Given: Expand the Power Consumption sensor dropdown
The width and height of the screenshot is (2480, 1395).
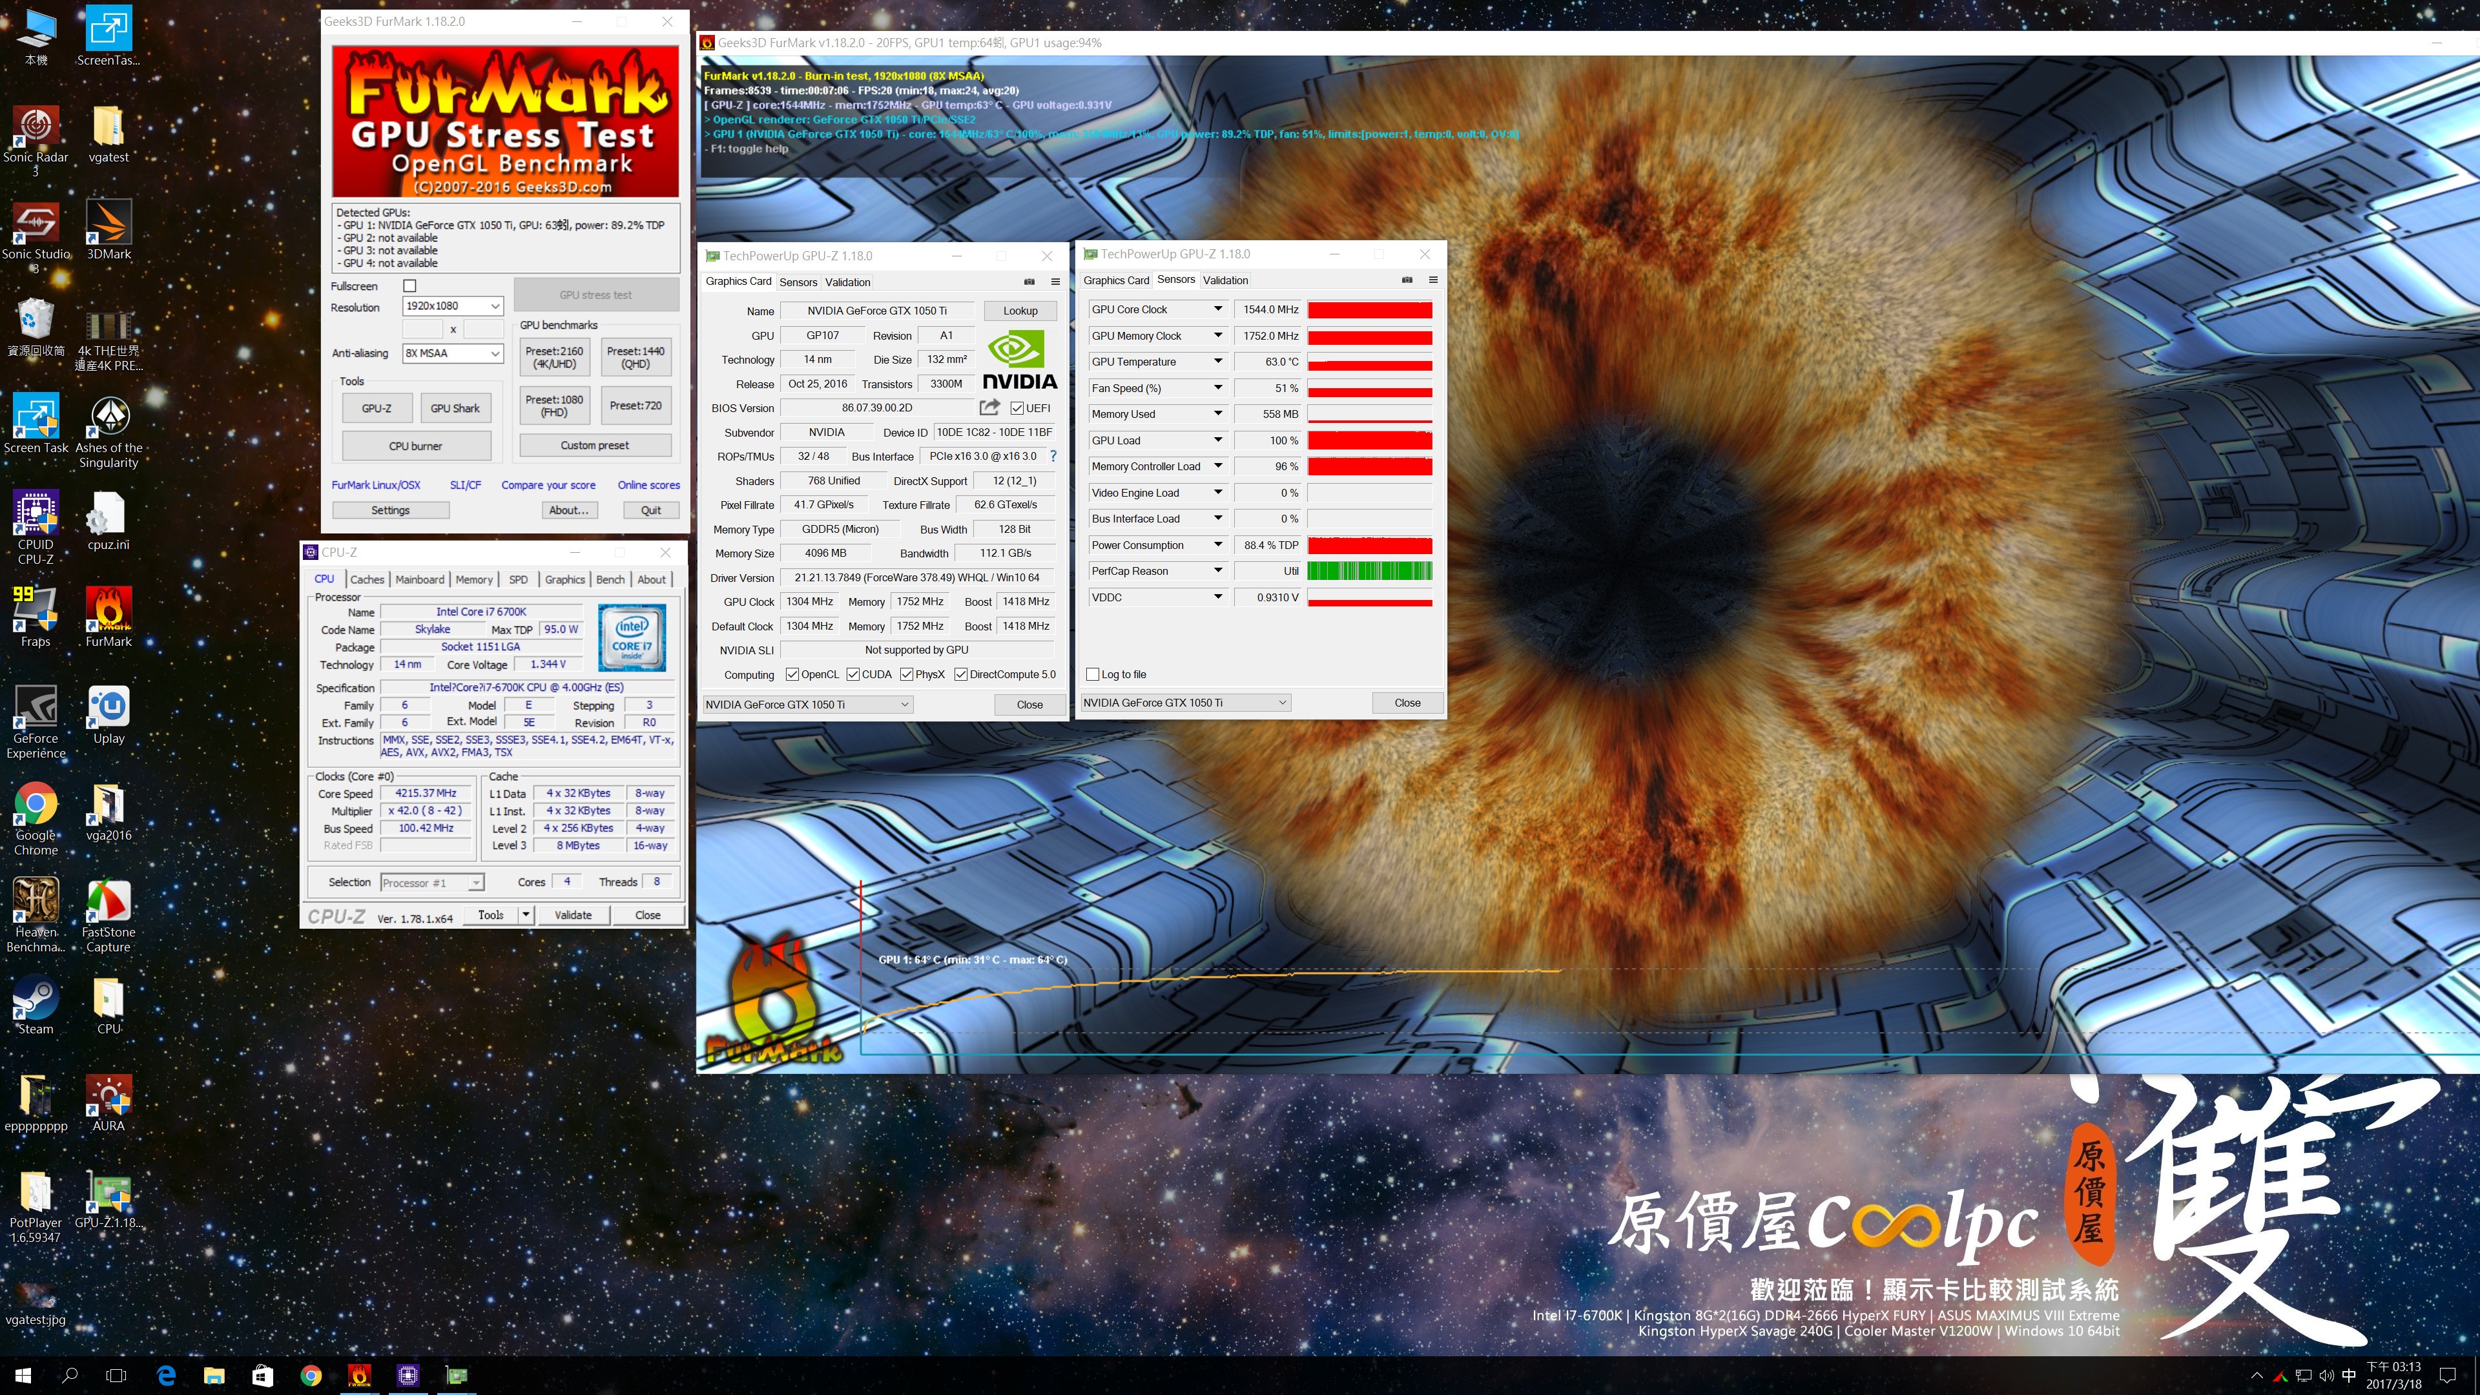Looking at the screenshot, I should (x=1218, y=545).
